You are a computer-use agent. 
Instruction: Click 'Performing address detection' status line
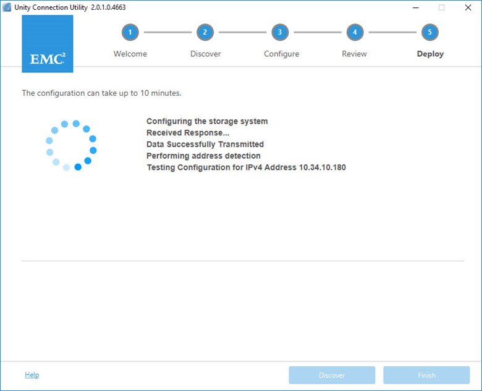tap(203, 156)
